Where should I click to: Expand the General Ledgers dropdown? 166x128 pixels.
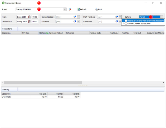(78, 17)
